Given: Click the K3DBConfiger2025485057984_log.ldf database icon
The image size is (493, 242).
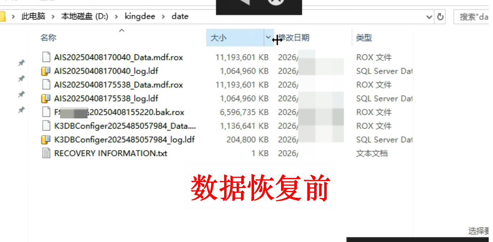Looking at the screenshot, I should [x=46, y=139].
